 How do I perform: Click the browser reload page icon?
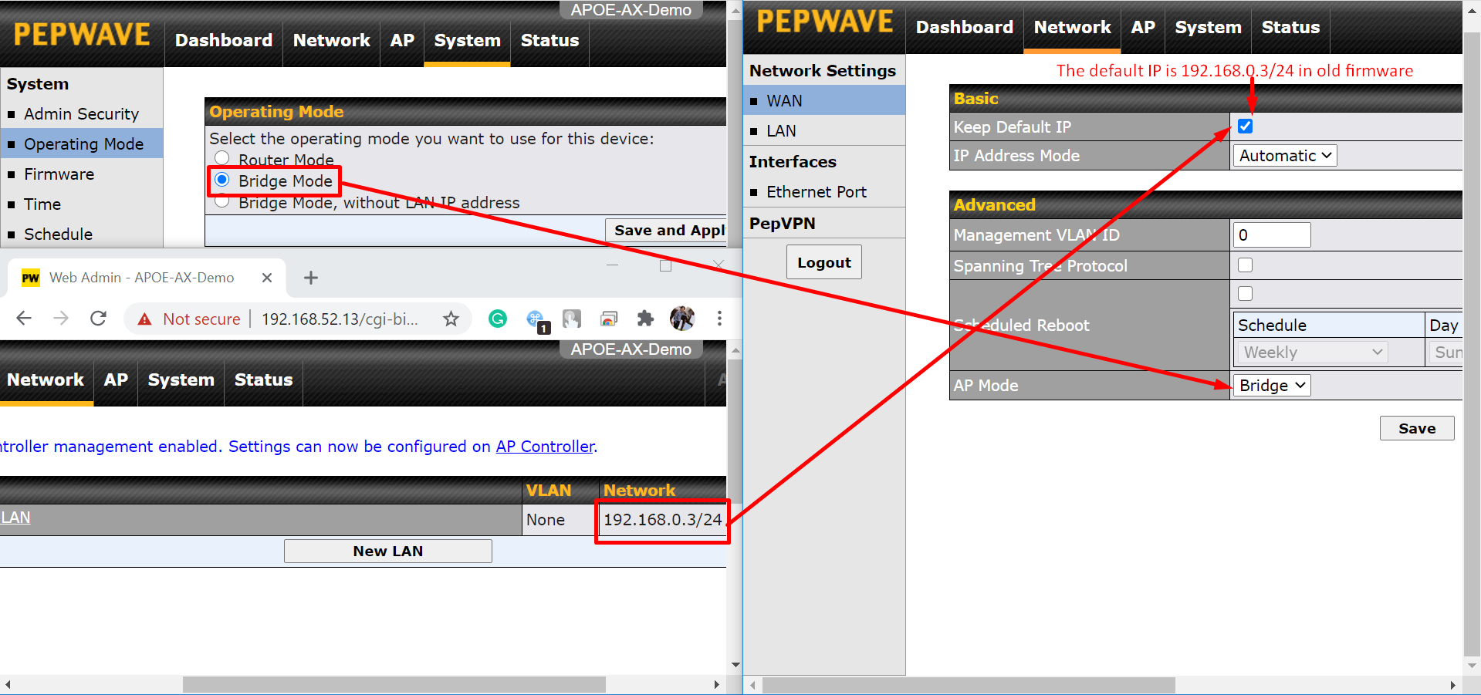click(98, 319)
